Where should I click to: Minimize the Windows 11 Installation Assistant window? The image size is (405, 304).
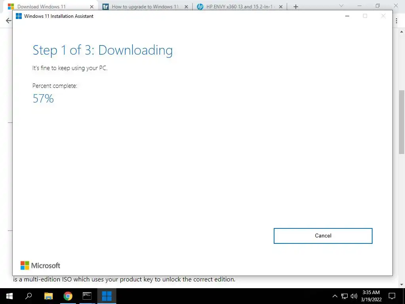(347, 16)
